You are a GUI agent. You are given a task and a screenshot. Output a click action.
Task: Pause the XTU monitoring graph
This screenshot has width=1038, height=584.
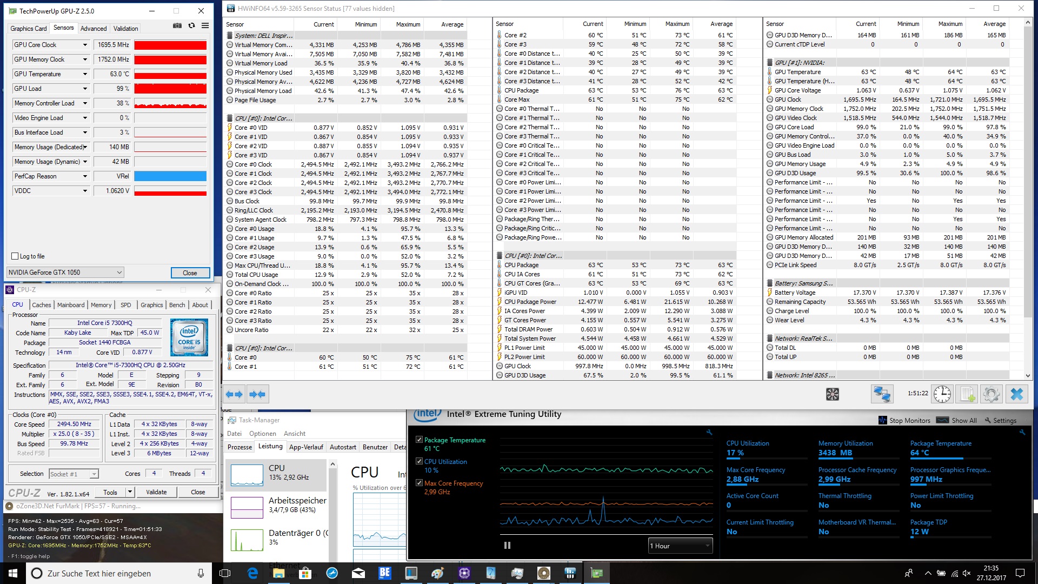coord(507,545)
